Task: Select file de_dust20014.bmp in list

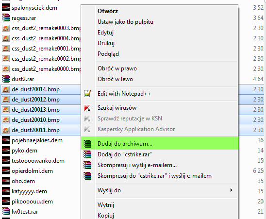Action: tap(35, 89)
